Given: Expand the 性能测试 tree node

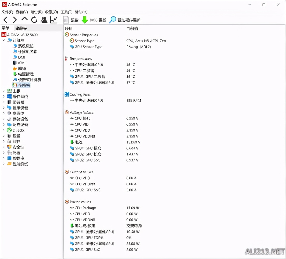Looking at the screenshot, I should pos(4,164).
